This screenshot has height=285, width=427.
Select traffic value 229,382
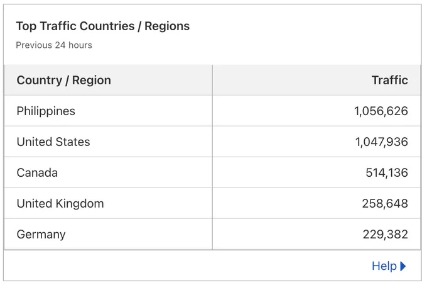tap(386, 234)
